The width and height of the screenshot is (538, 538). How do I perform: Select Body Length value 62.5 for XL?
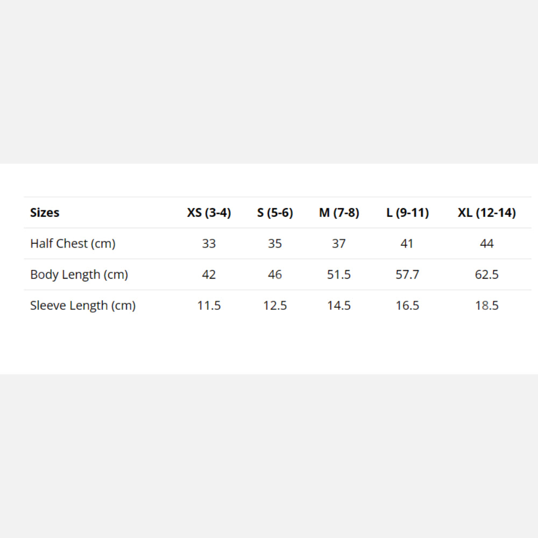coord(486,274)
